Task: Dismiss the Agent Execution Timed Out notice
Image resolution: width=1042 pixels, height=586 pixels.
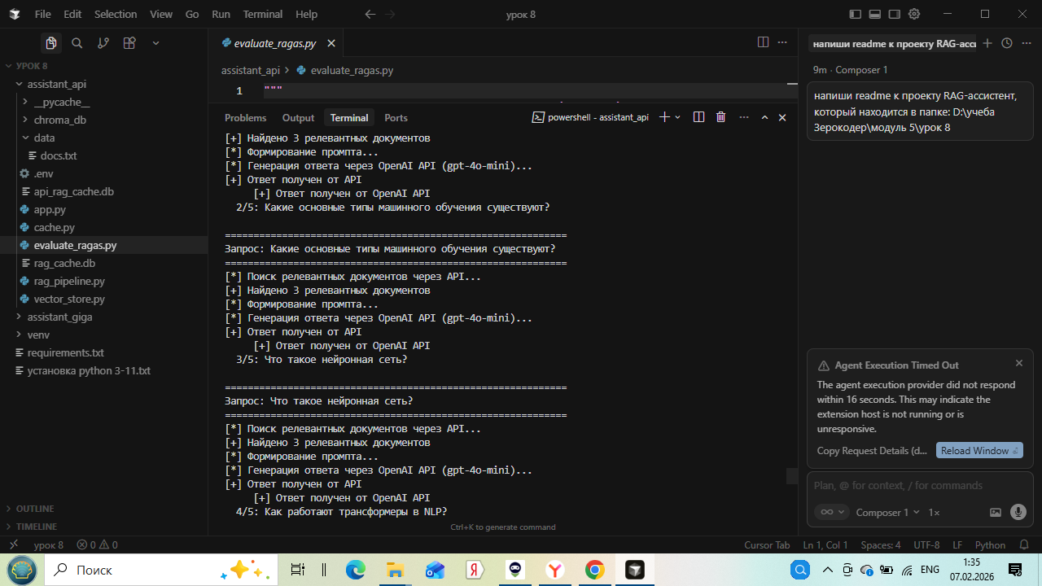Action: 1019,363
